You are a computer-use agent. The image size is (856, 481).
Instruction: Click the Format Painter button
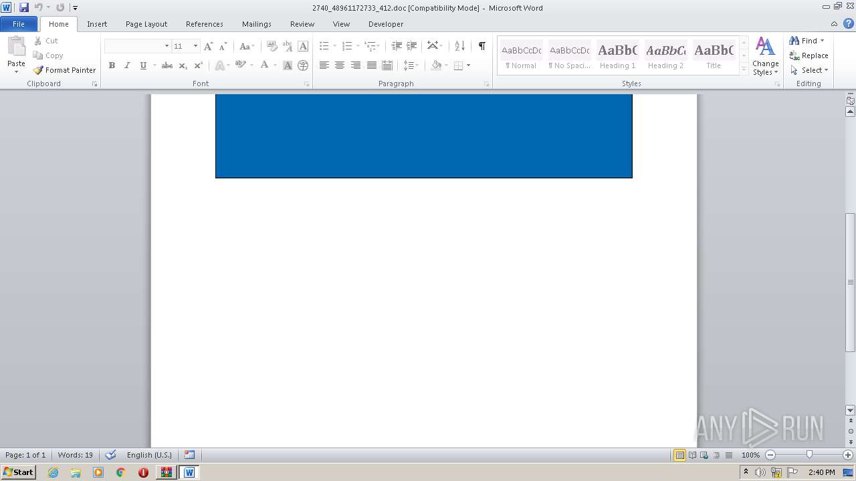(64, 70)
